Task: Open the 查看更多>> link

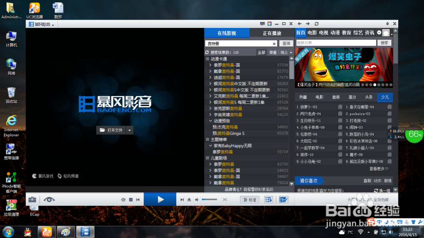Action: [379, 169]
